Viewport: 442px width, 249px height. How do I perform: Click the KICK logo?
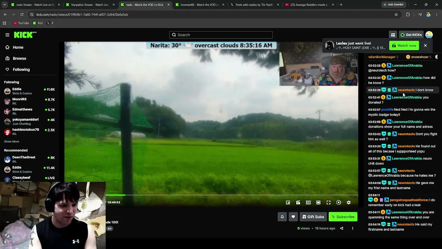click(25, 35)
